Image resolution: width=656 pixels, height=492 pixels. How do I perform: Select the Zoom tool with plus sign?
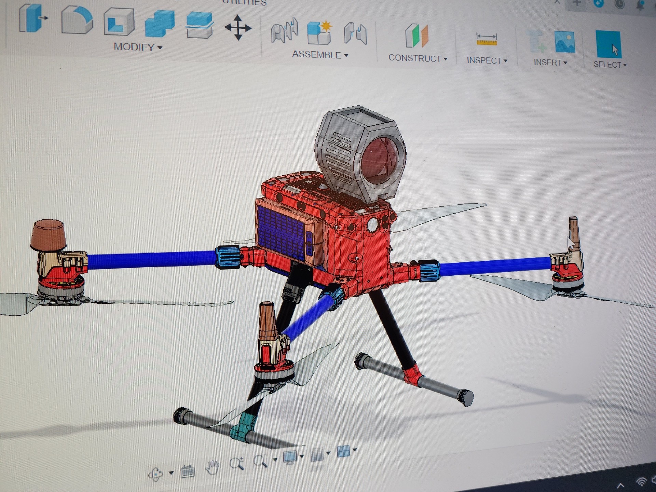[236, 464]
